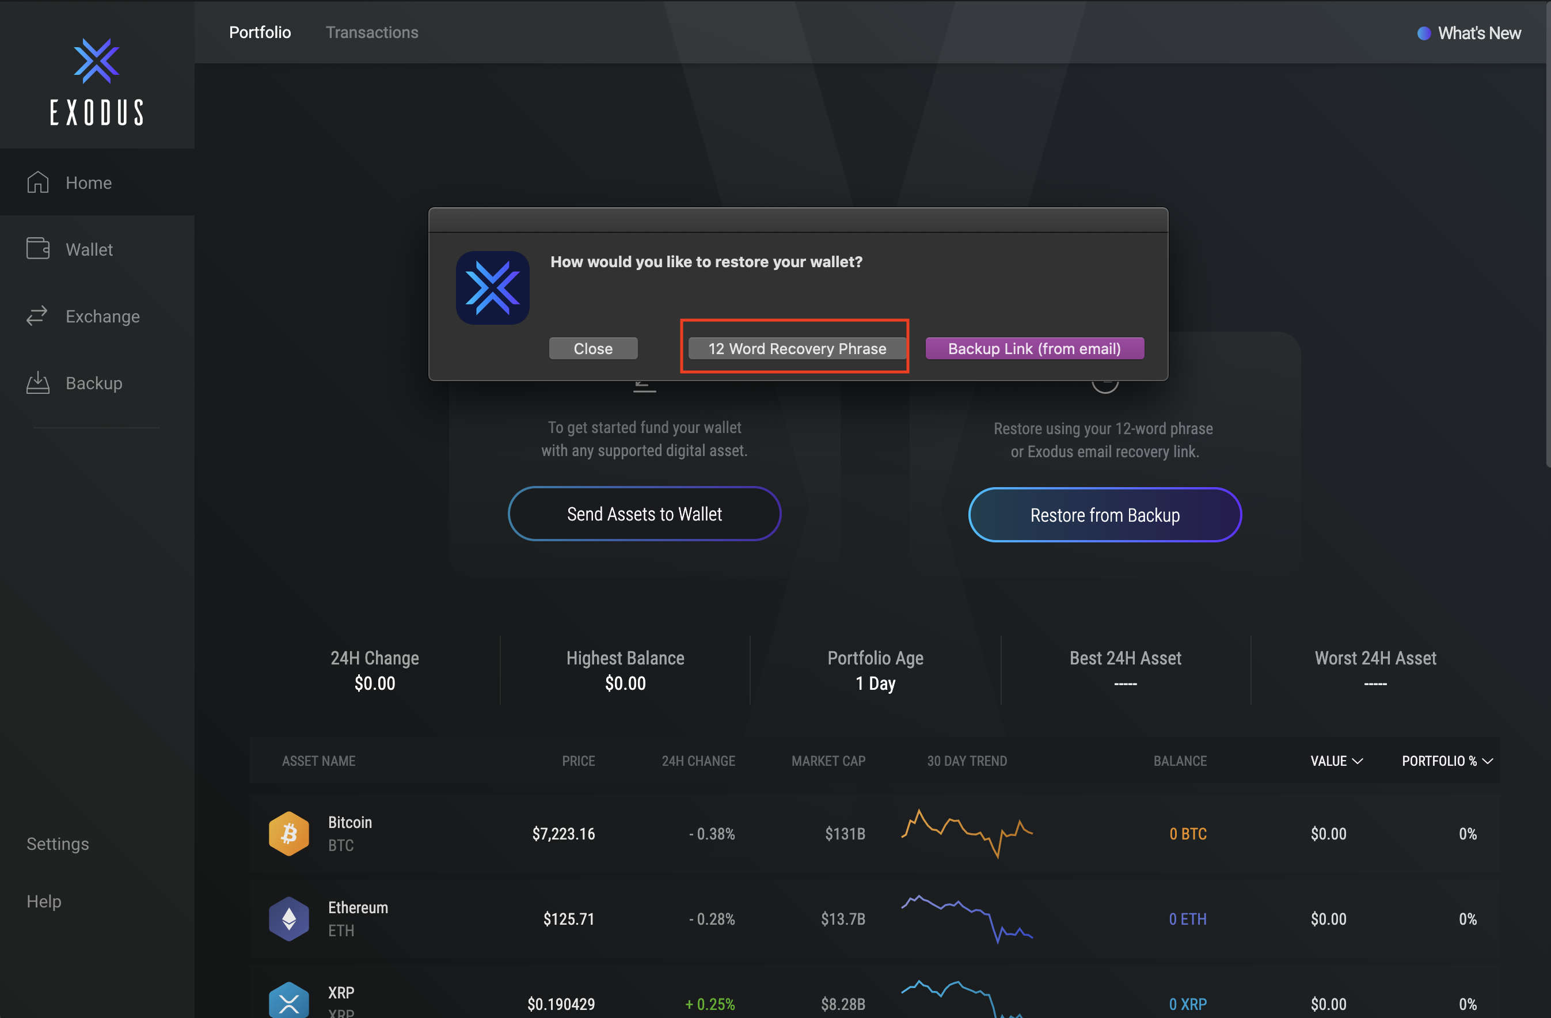Click Bitcoin market cap $131B
This screenshot has width=1551, height=1018.
[845, 834]
